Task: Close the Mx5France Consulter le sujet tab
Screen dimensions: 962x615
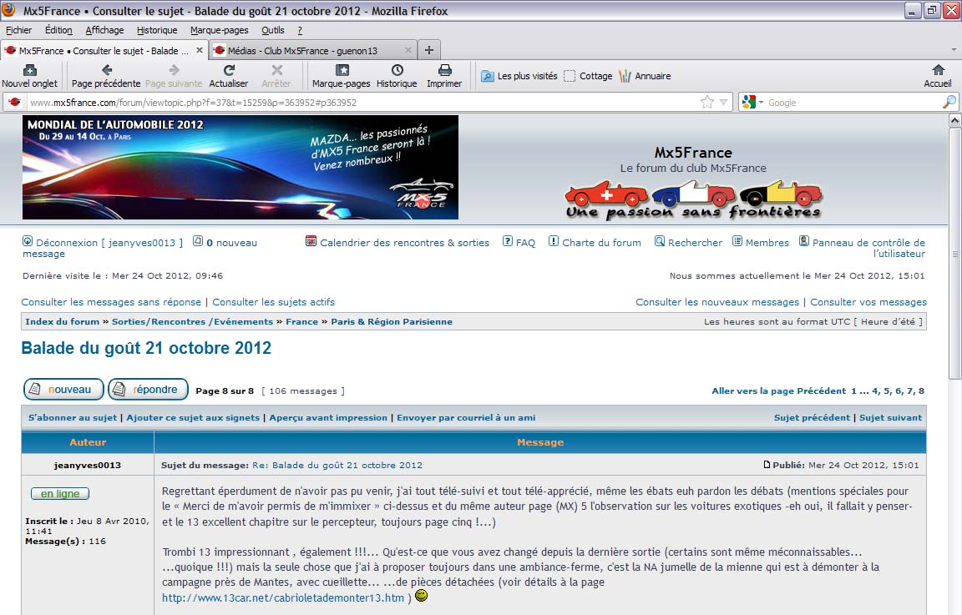Action: click(x=200, y=50)
